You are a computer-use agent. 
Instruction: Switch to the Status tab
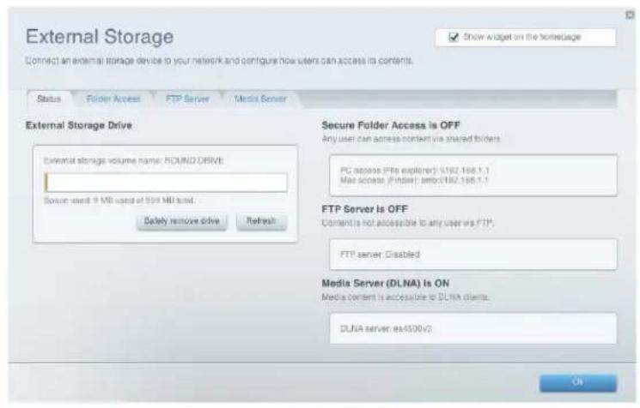49,99
